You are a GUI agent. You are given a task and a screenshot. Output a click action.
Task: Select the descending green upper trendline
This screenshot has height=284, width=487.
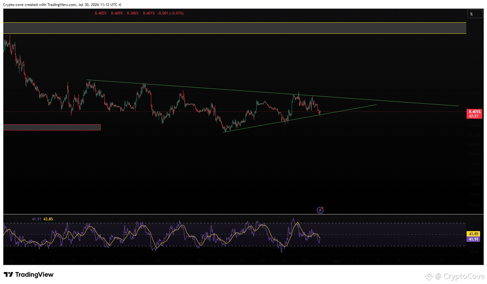pyautogui.click(x=273, y=93)
